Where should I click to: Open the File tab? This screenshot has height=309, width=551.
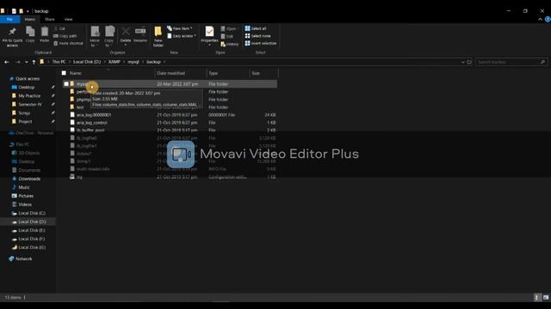click(x=9, y=19)
